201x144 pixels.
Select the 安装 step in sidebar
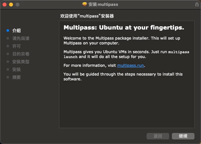coord(17,69)
